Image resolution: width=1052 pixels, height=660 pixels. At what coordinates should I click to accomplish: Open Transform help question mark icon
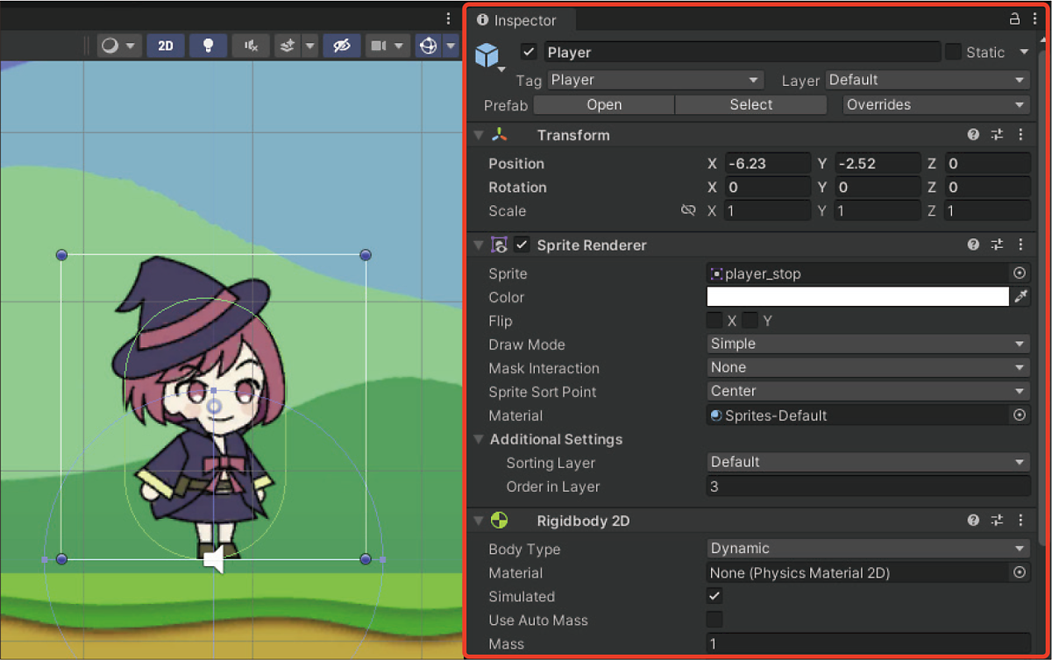(x=973, y=135)
